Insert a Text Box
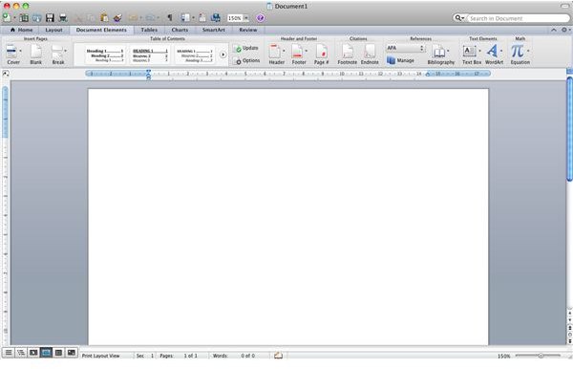The image size is (573, 369). 472,54
